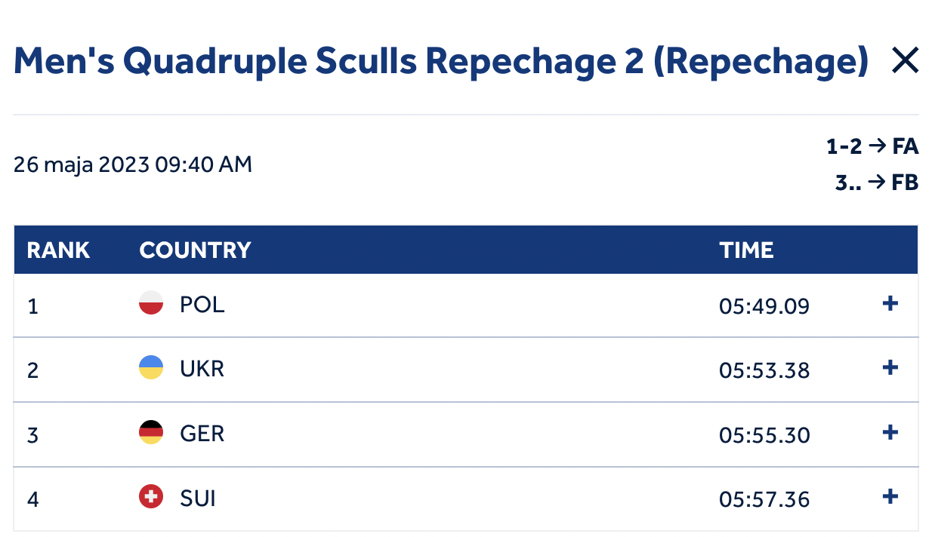Image resolution: width=932 pixels, height=537 pixels.
Task: Select the GER country label
Action: (x=202, y=434)
